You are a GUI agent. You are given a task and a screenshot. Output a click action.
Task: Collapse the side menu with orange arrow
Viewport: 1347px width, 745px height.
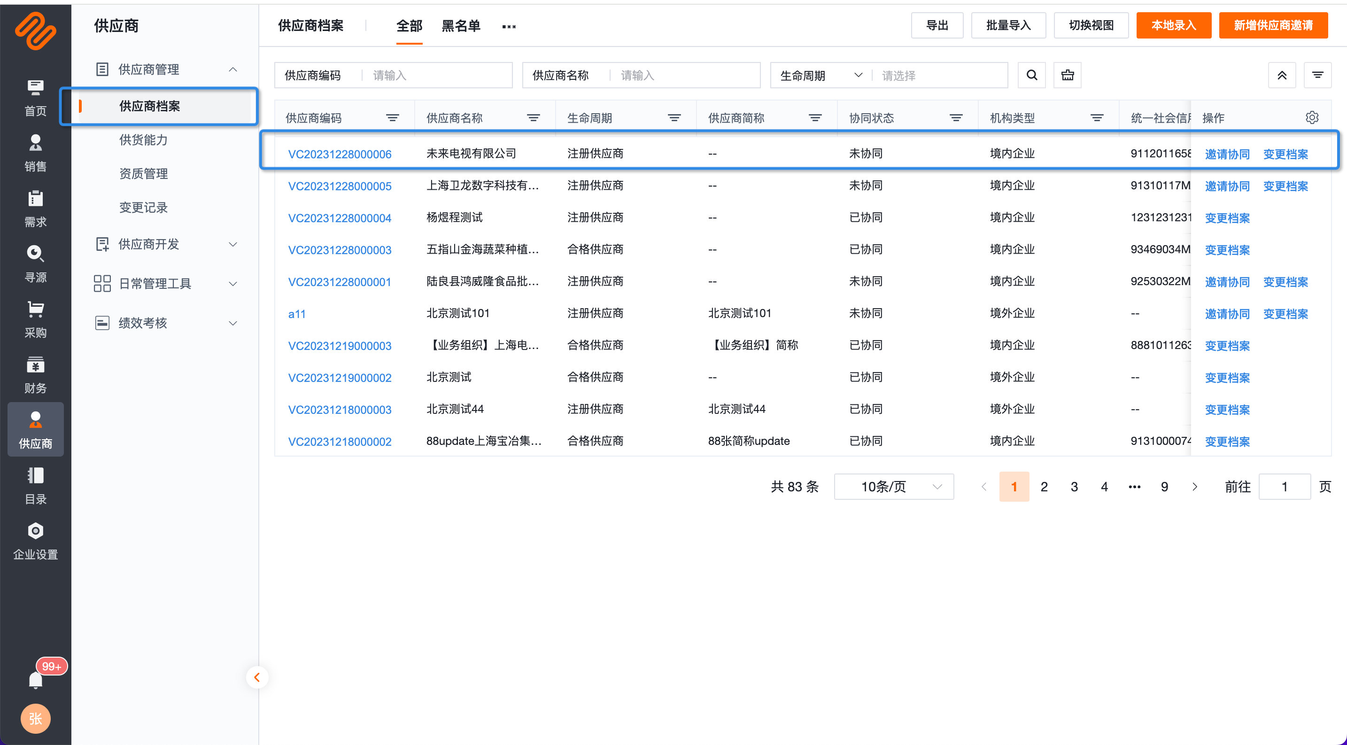tap(257, 677)
